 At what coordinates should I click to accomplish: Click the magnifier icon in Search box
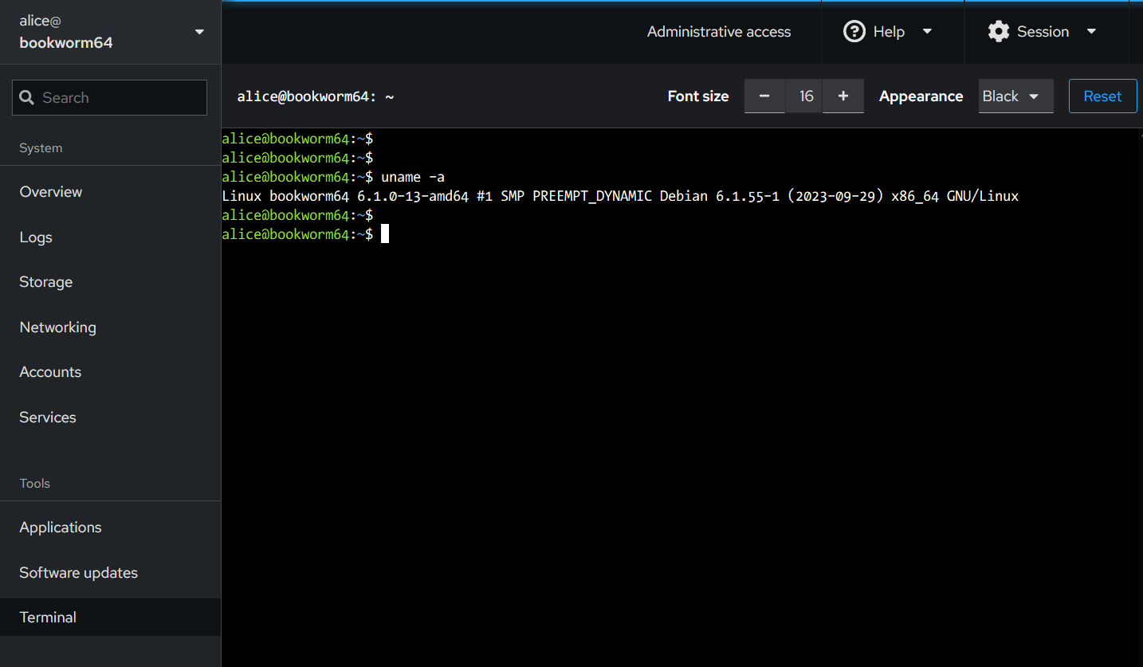point(27,98)
